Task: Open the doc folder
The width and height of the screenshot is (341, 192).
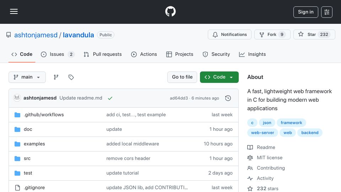Action: click(28, 129)
